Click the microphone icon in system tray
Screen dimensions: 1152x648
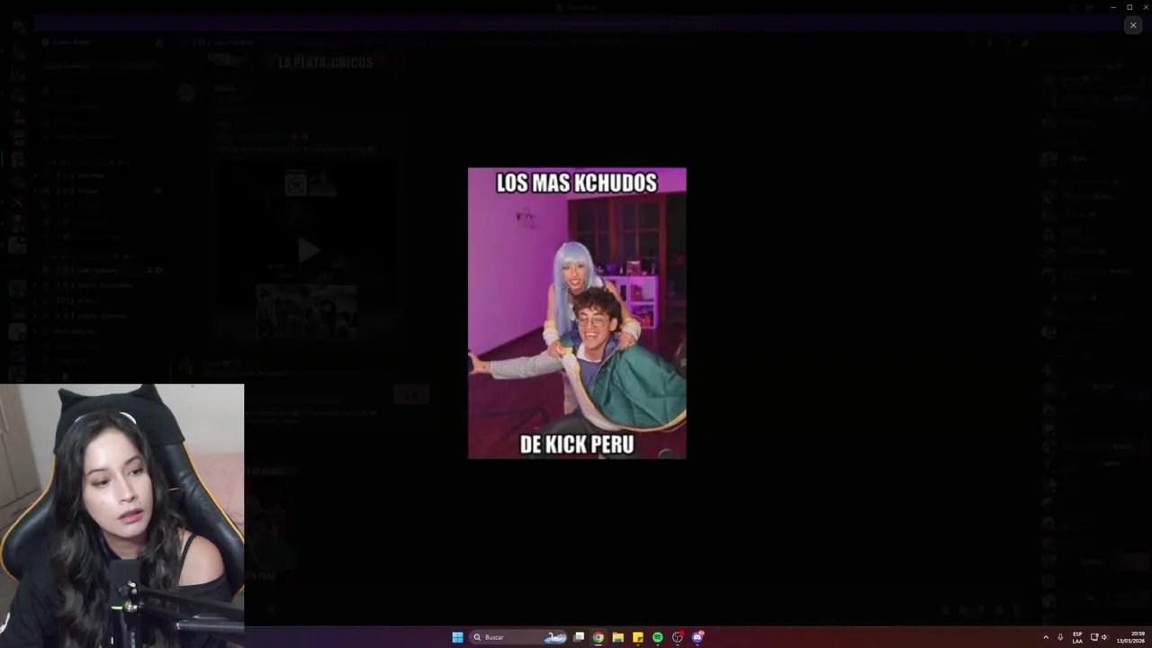coord(1060,637)
